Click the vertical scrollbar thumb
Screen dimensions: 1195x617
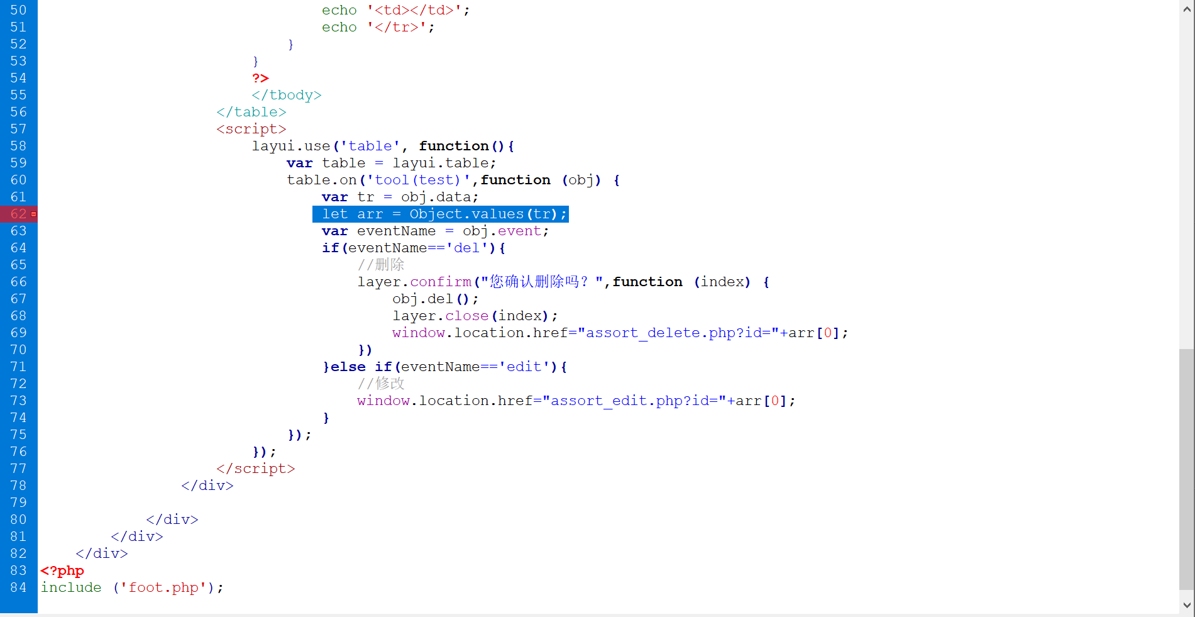pyautogui.click(x=1187, y=469)
